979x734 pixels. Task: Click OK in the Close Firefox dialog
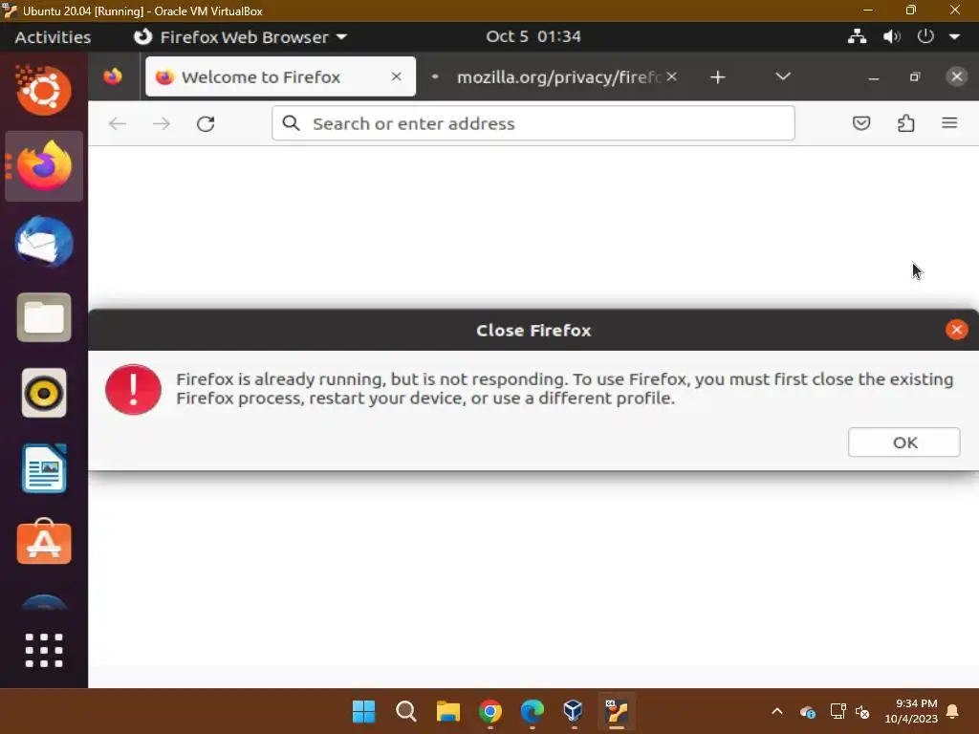[x=903, y=442]
